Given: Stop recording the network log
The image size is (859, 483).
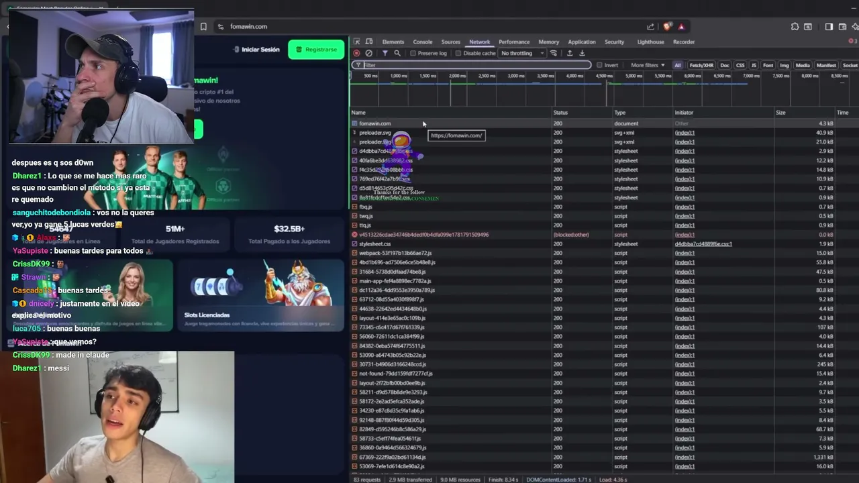Looking at the screenshot, I should (x=356, y=53).
